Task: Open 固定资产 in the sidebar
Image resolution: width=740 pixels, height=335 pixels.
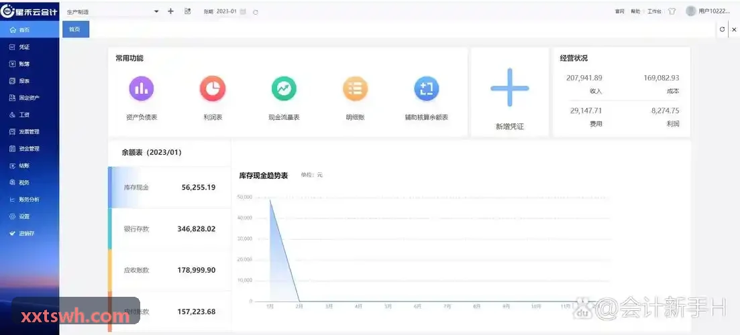Action: coord(30,98)
